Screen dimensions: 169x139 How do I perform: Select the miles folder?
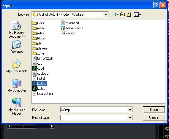(38, 33)
